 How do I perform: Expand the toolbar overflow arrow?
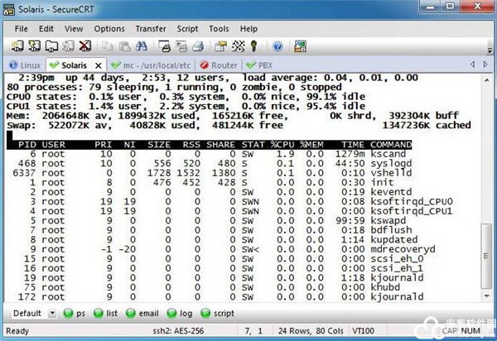click(490, 50)
